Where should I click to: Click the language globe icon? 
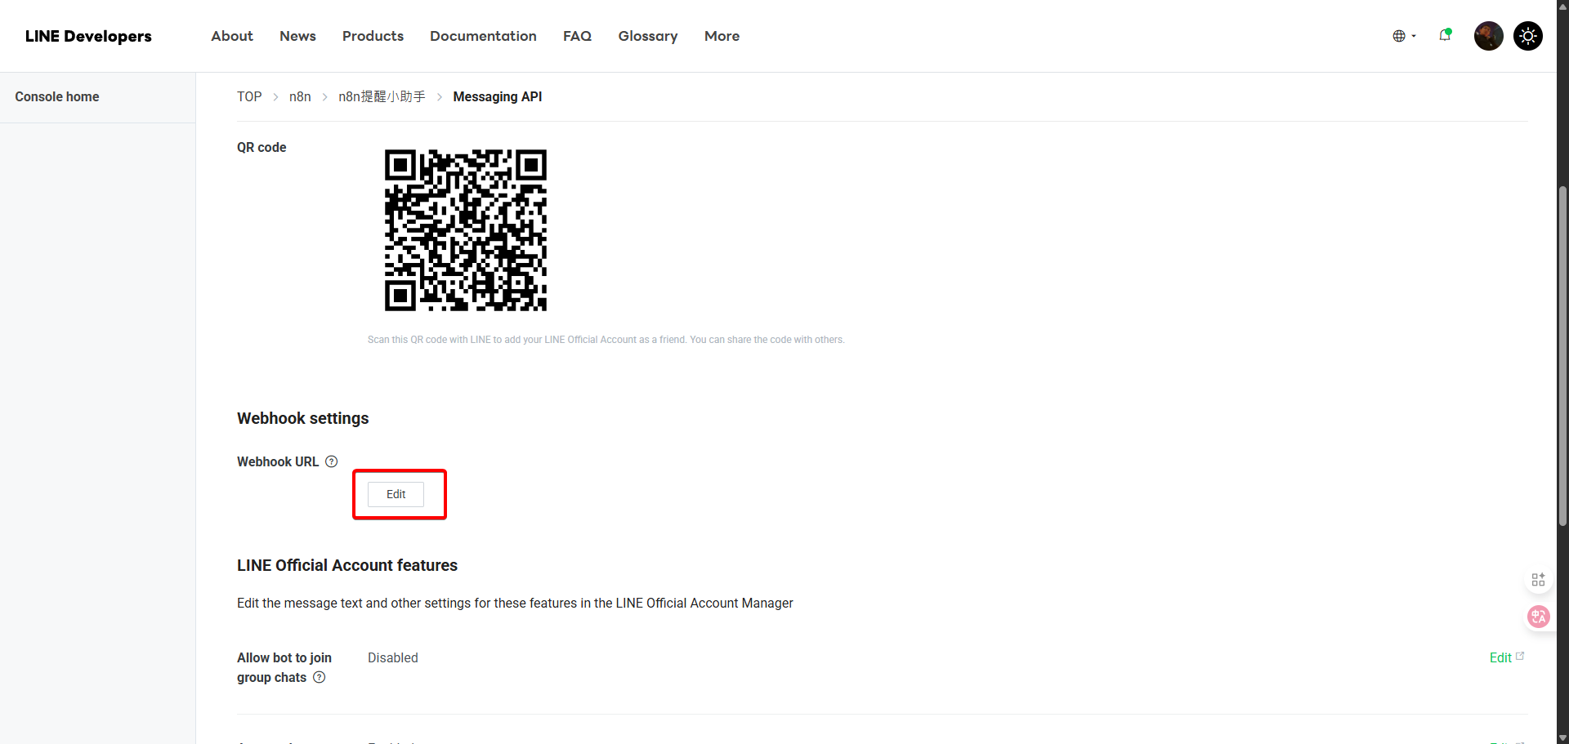click(1400, 36)
